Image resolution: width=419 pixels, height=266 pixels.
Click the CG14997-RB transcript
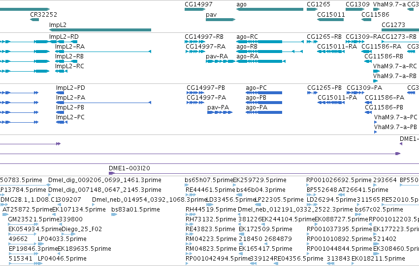tap(195, 42)
